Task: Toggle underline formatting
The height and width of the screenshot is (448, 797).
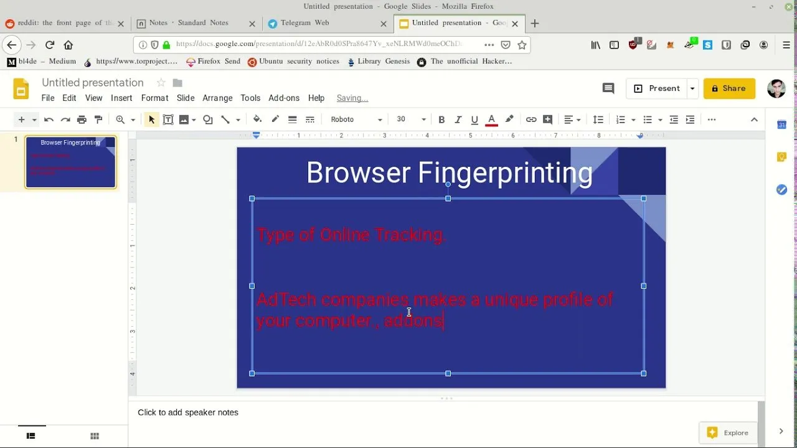Action: (x=474, y=119)
